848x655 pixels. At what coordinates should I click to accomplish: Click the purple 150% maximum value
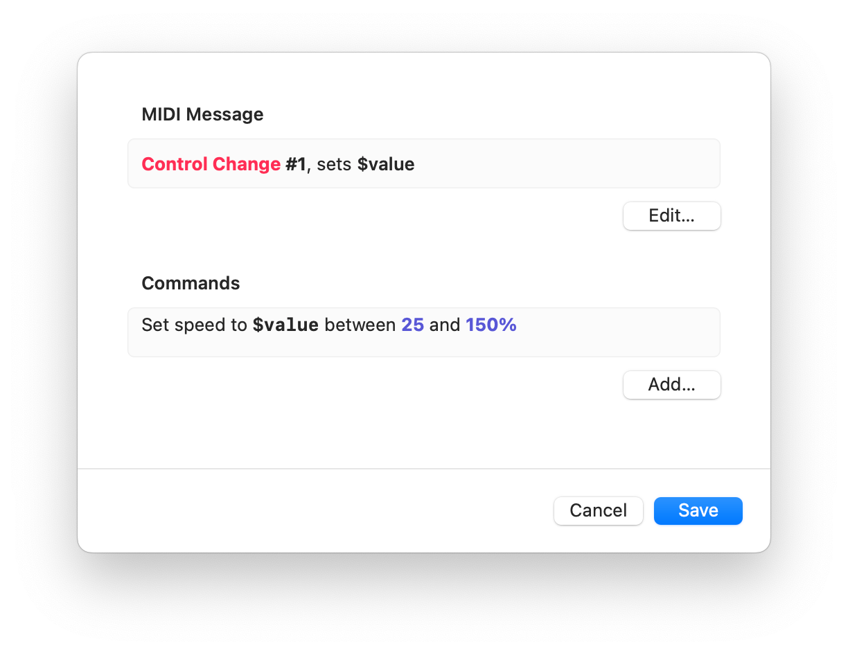(491, 325)
